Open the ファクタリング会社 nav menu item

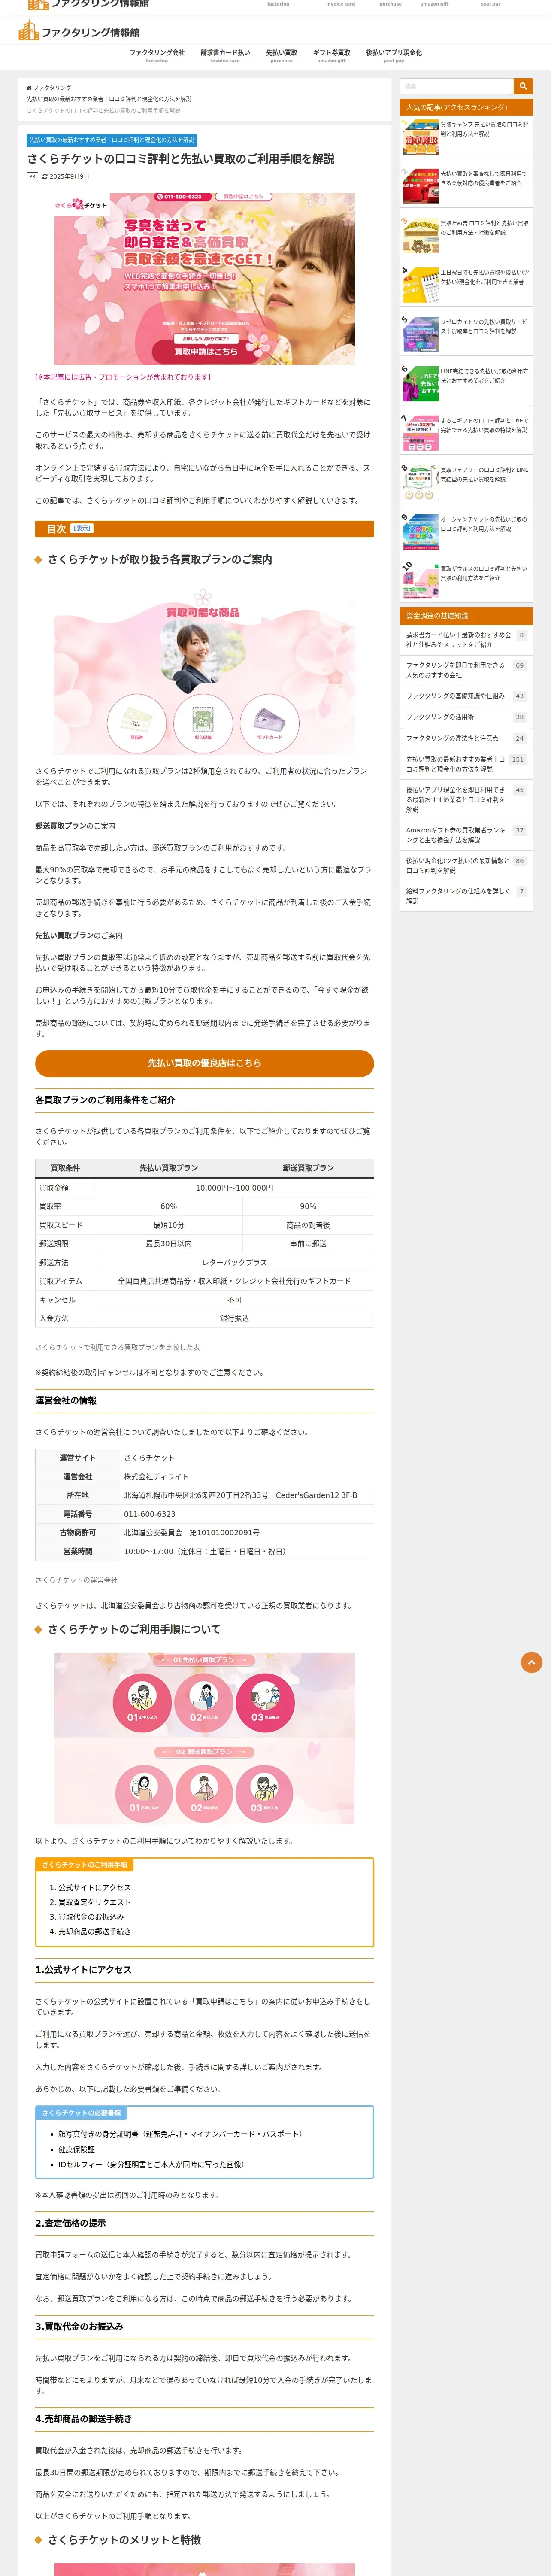point(157,55)
